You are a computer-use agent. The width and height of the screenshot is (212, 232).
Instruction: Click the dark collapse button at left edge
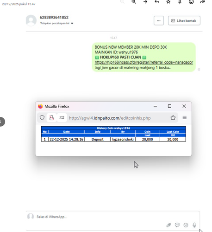1,122
